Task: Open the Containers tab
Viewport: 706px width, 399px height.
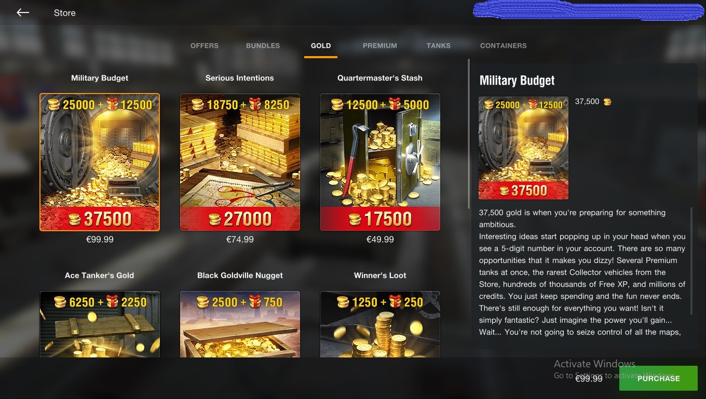Action: click(x=504, y=46)
